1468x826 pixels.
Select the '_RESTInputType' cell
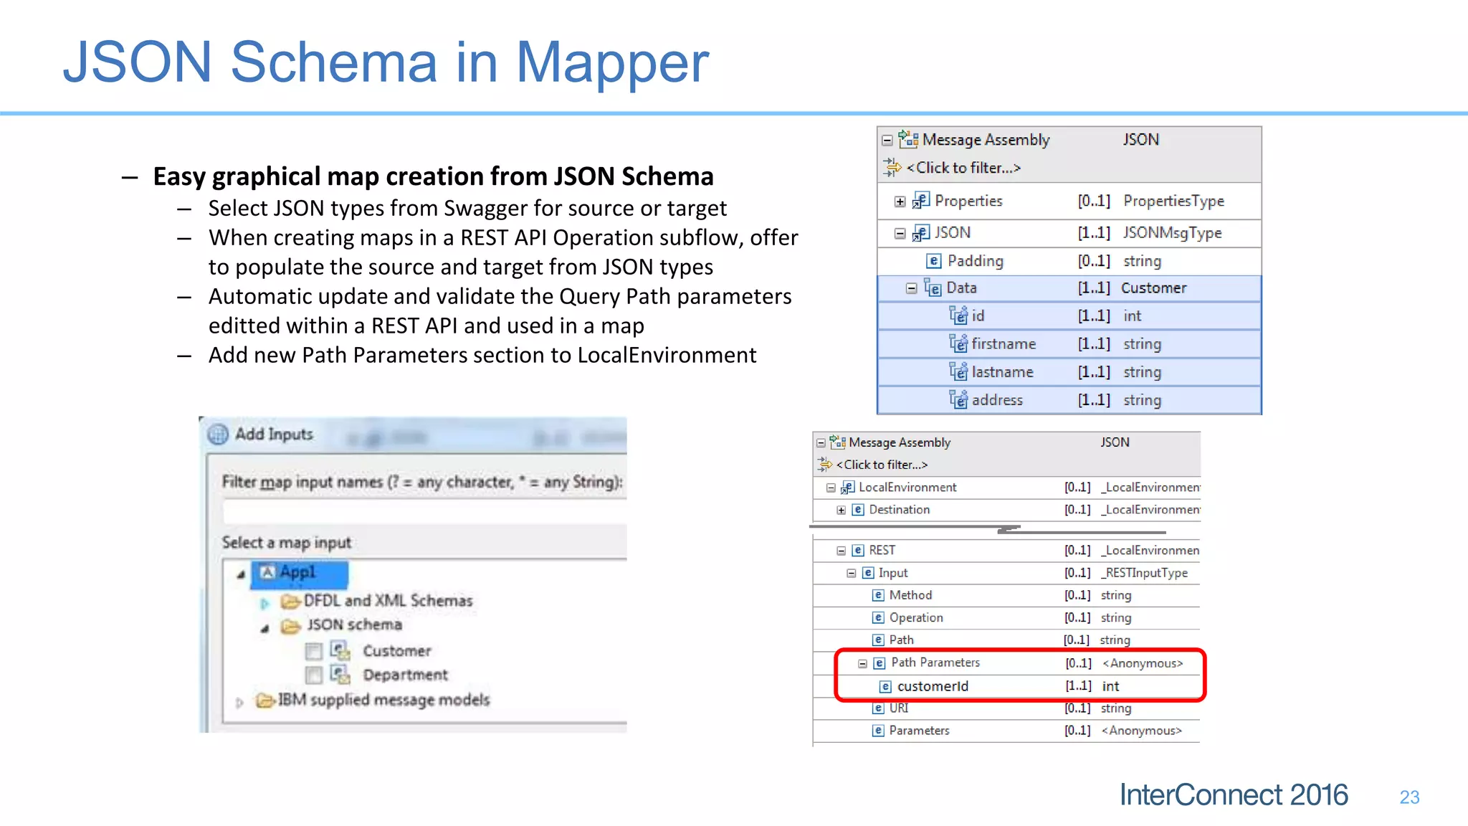[x=1145, y=573]
